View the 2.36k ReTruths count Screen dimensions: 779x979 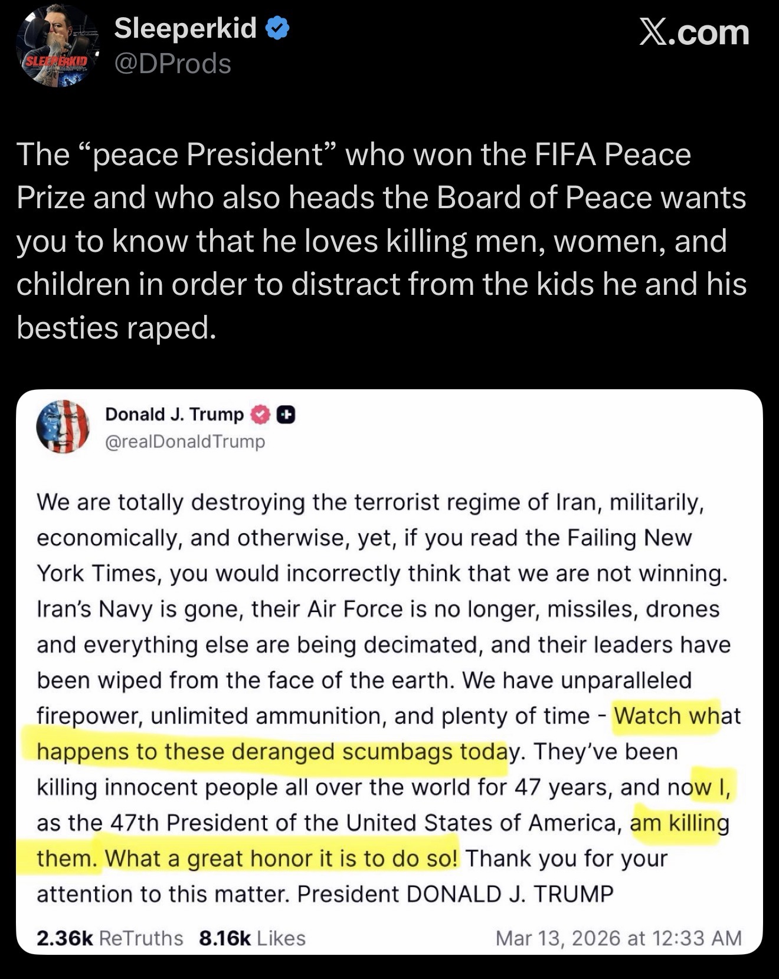point(110,938)
